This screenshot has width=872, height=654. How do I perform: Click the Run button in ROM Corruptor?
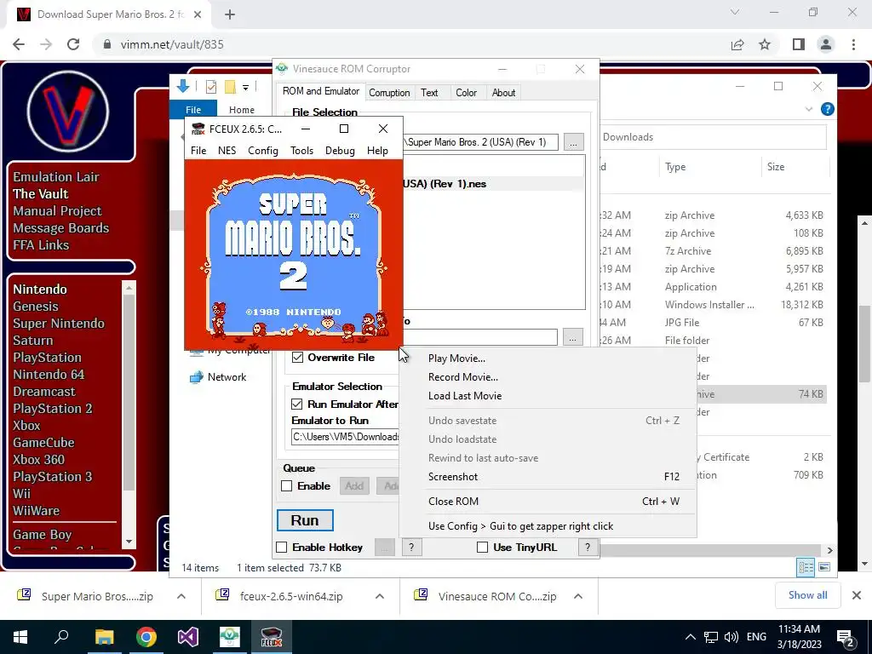306,520
